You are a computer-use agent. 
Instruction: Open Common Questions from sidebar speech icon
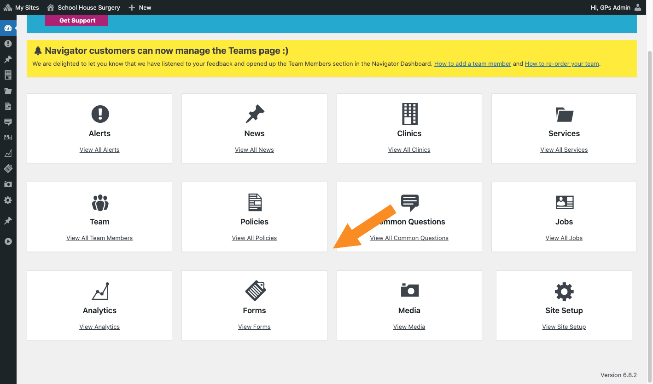pyautogui.click(x=8, y=122)
